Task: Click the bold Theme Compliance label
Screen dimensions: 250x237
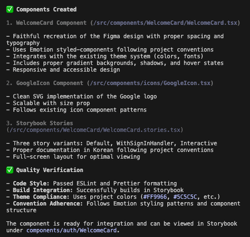Action: [41, 197]
